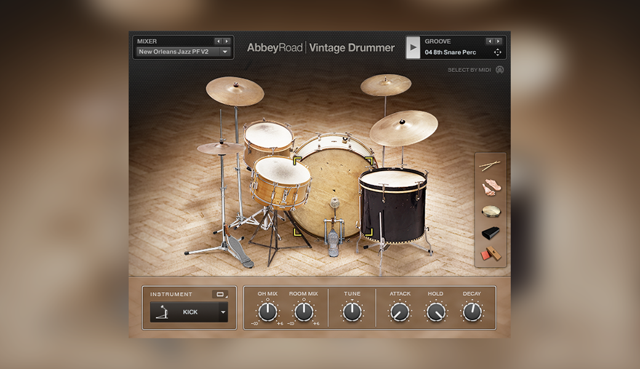Adjust the OH MIX knob
Viewport: 640px width, 369px height.
pyautogui.click(x=268, y=312)
